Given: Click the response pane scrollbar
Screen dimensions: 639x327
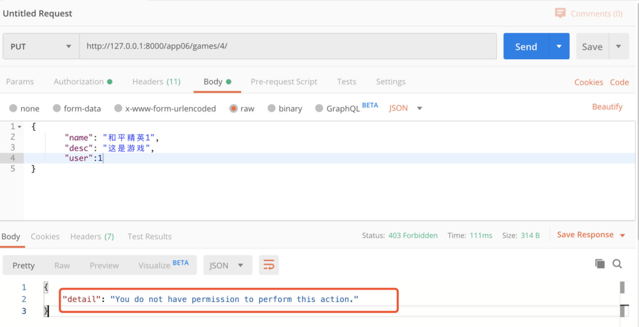Looking at the screenshot, I should point(622,299).
